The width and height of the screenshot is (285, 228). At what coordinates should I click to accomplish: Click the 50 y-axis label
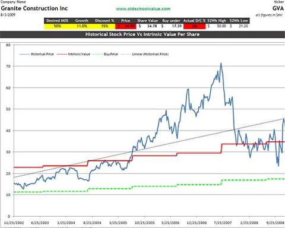(8, 109)
